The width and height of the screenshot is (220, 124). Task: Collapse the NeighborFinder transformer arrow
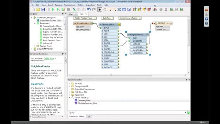coord(129,34)
